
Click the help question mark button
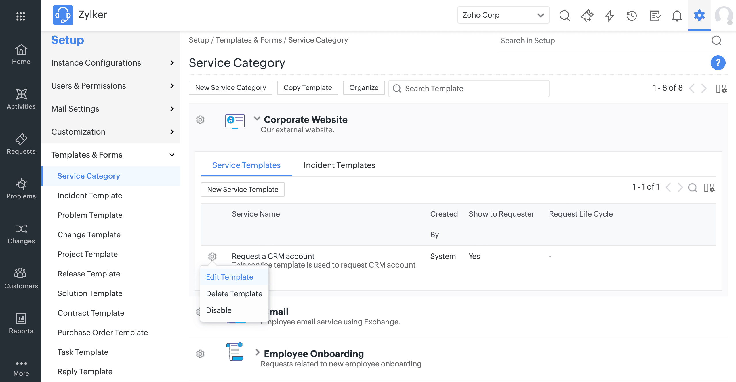click(x=718, y=63)
